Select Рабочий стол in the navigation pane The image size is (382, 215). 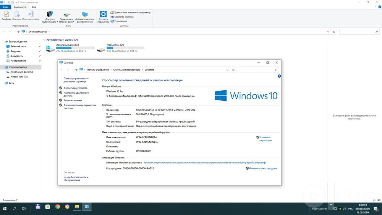tap(18, 47)
